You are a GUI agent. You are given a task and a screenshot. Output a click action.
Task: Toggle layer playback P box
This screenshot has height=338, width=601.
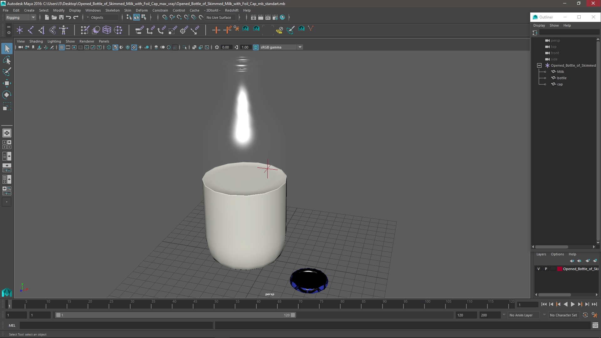[546, 269]
